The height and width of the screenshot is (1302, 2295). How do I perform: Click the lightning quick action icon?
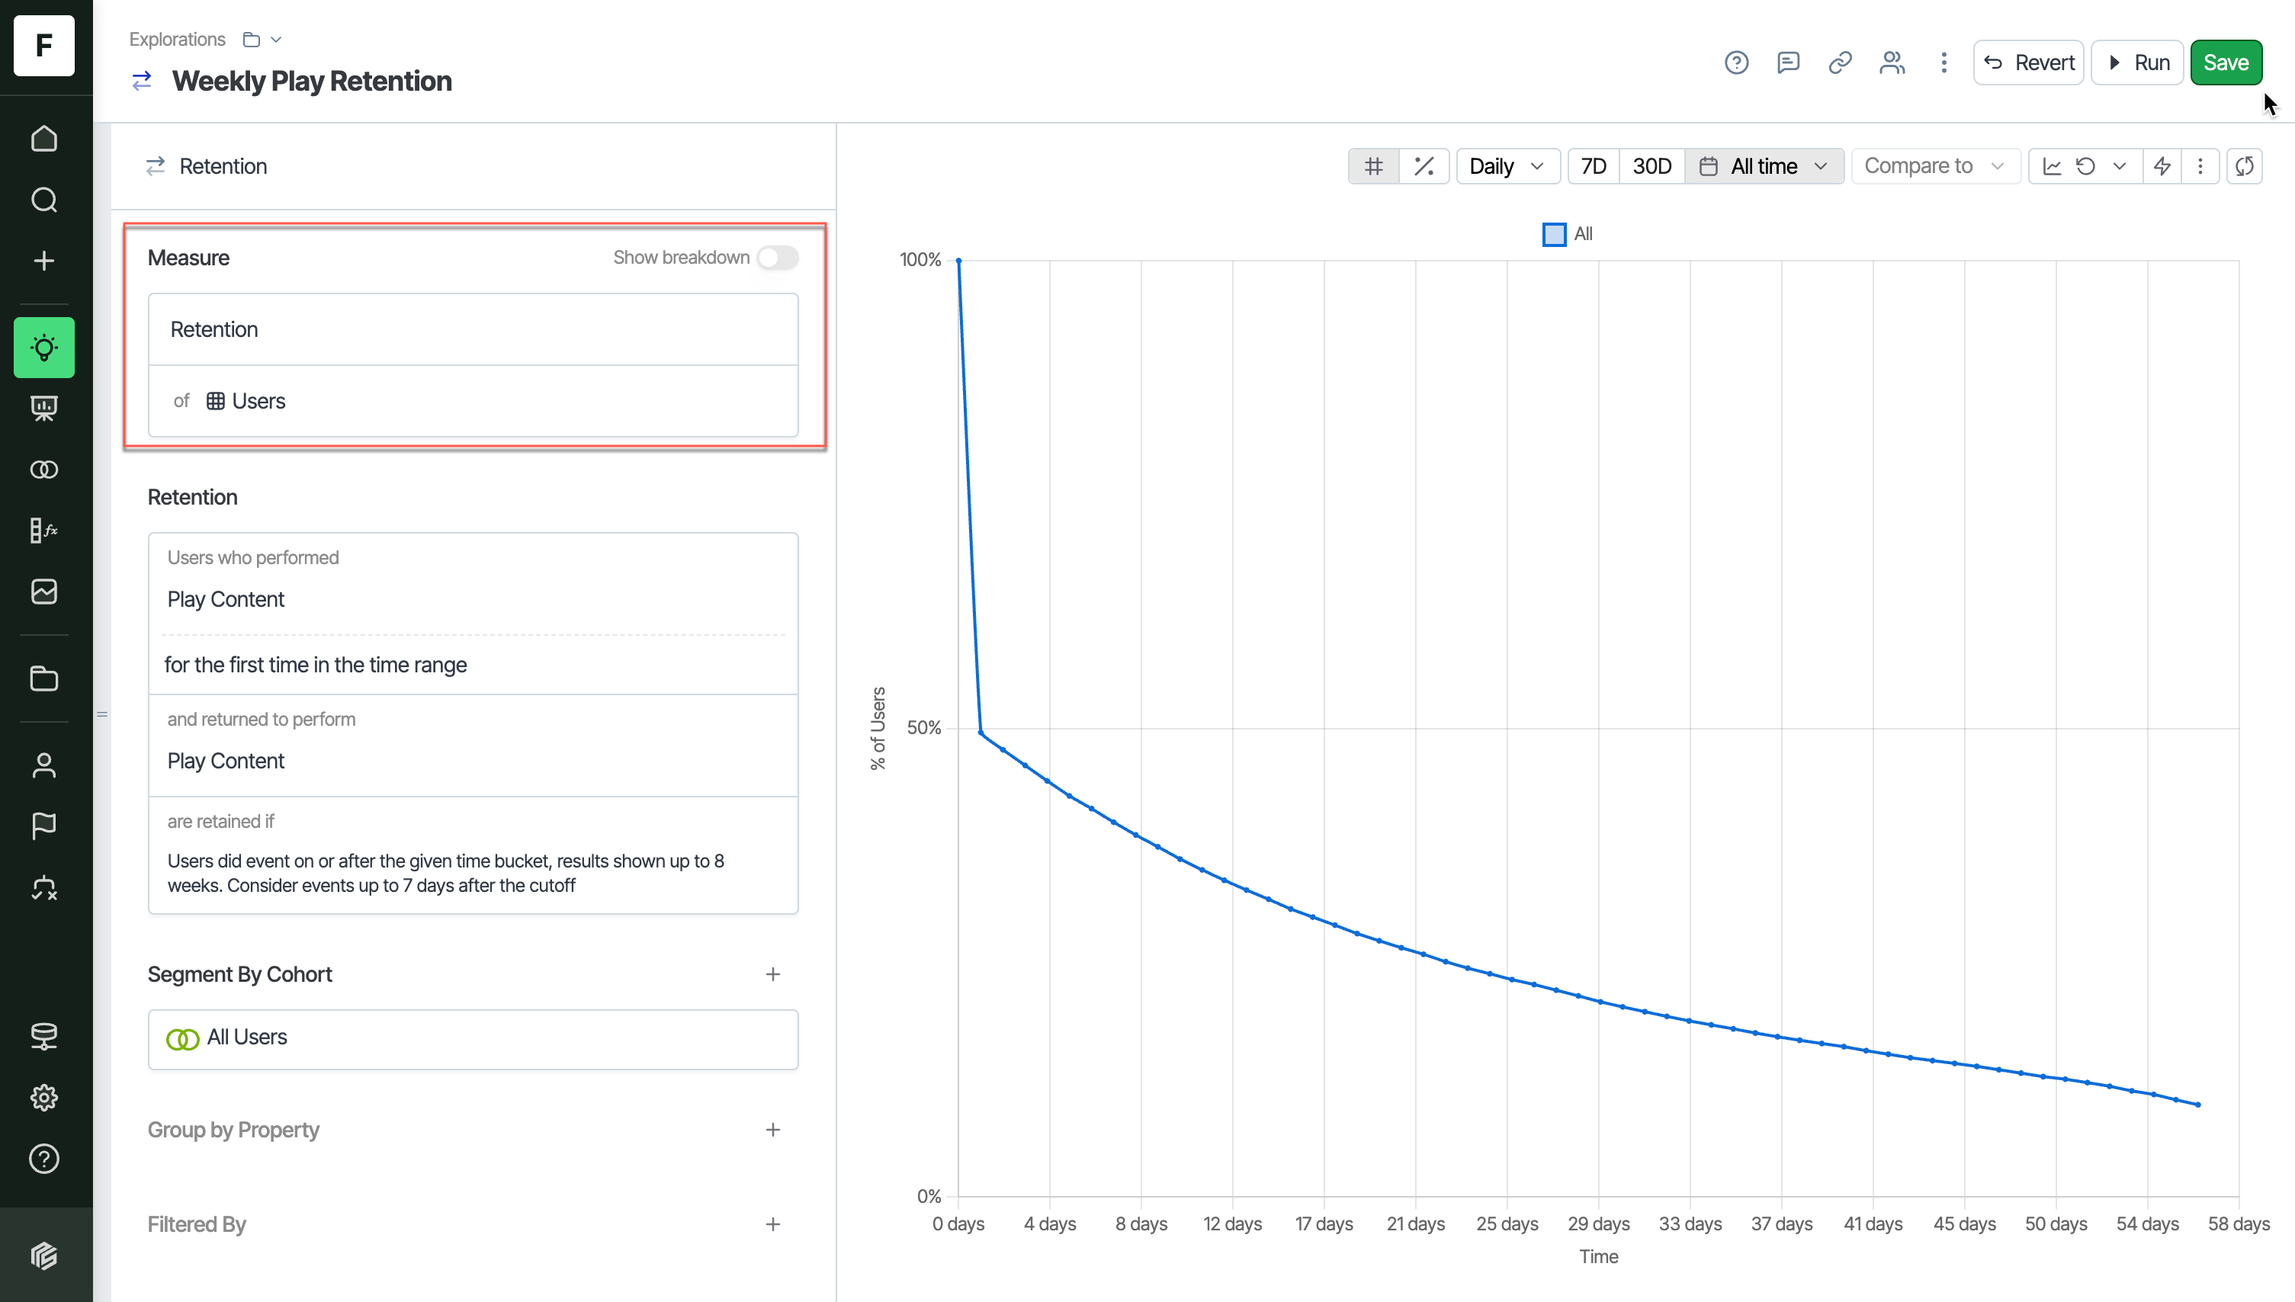[2162, 166]
